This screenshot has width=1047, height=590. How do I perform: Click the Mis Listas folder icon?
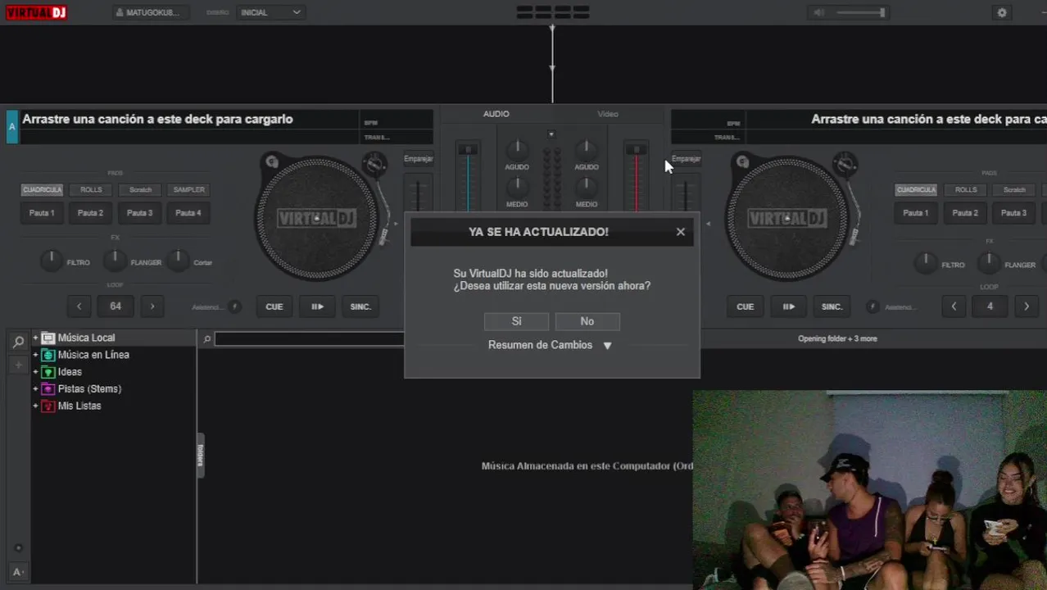(48, 406)
